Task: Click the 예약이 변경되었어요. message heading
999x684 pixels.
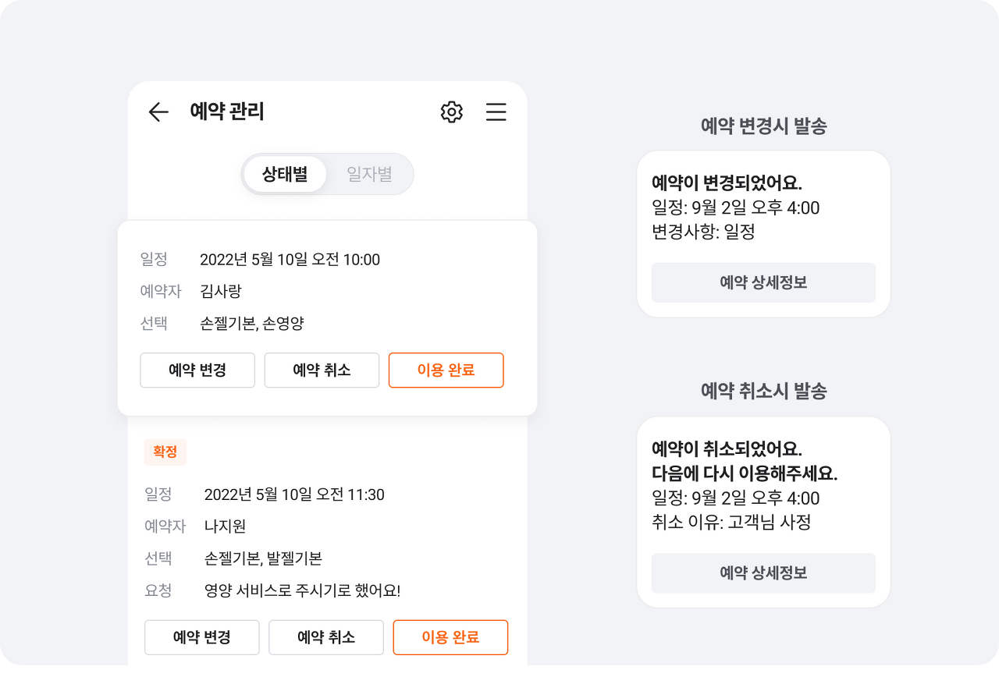Action: point(727,183)
